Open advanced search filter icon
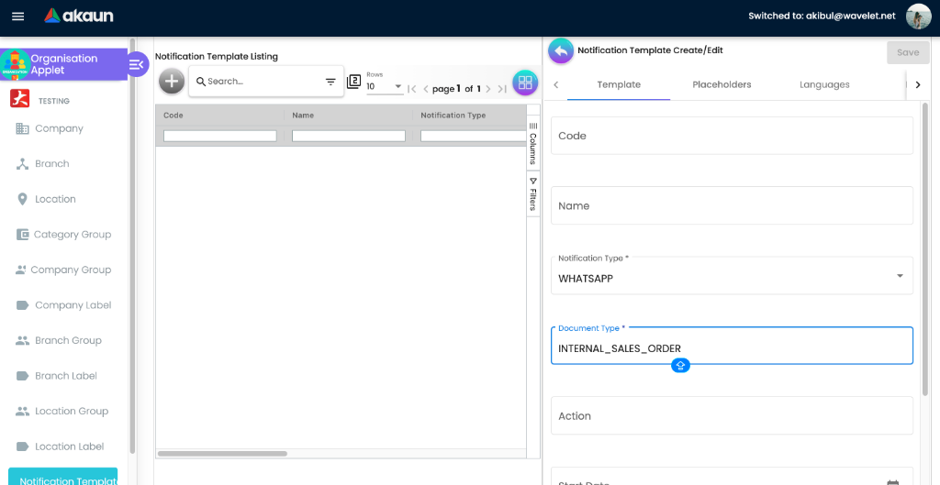This screenshot has height=485, width=940. coord(330,82)
